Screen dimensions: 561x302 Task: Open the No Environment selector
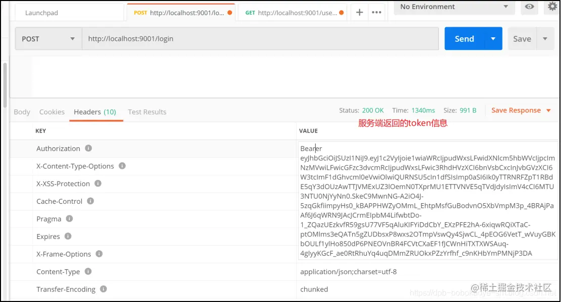pyautogui.click(x=454, y=7)
